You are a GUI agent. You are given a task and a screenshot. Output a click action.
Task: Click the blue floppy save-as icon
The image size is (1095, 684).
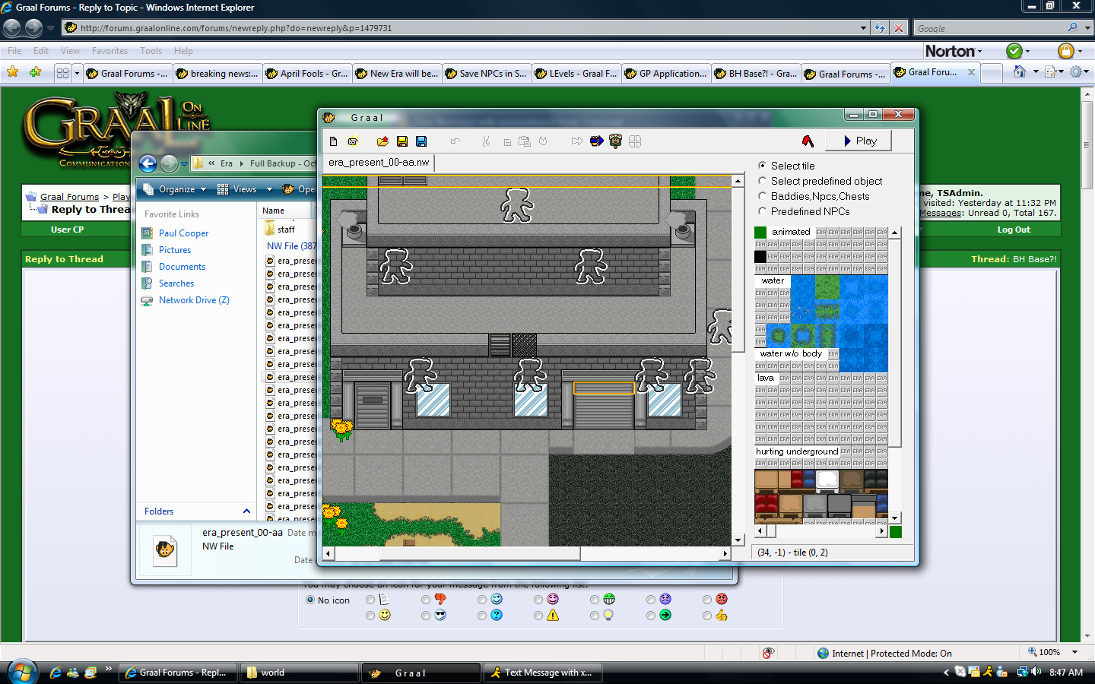pyautogui.click(x=421, y=141)
